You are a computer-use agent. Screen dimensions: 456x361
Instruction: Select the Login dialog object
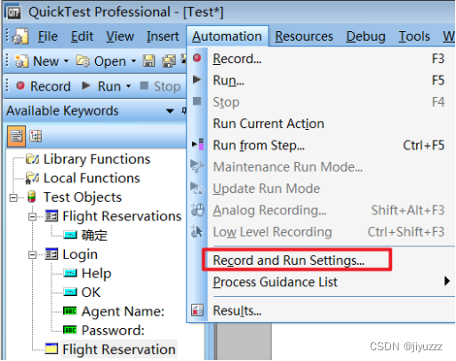[80, 254]
